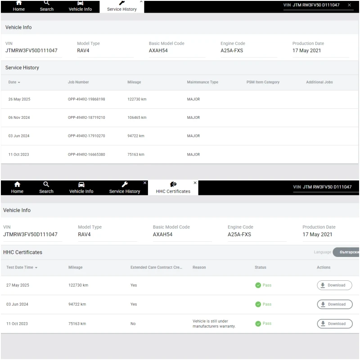
Task: Click the Home icon in the lower navigation bar
Action: [17, 184]
